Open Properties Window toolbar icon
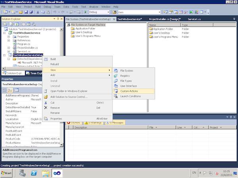 tap(171, 12)
